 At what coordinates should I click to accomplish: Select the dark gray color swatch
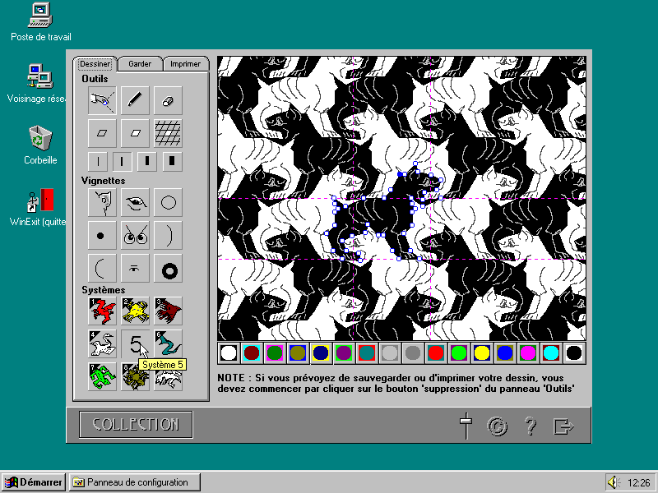click(413, 353)
